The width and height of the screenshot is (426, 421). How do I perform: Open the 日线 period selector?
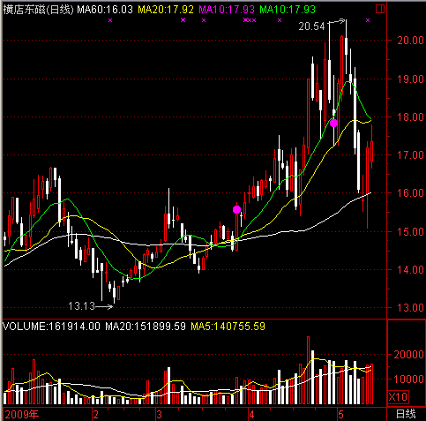[x=406, y=414]
